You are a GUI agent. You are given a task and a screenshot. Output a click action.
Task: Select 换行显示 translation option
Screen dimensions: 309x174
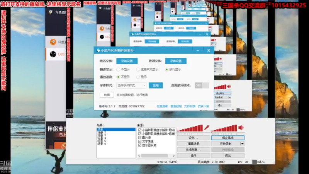click(x=166, y=70)
